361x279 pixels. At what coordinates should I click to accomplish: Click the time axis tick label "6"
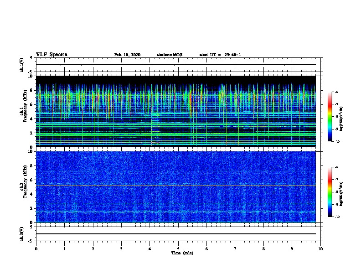(x=207, y=249)
